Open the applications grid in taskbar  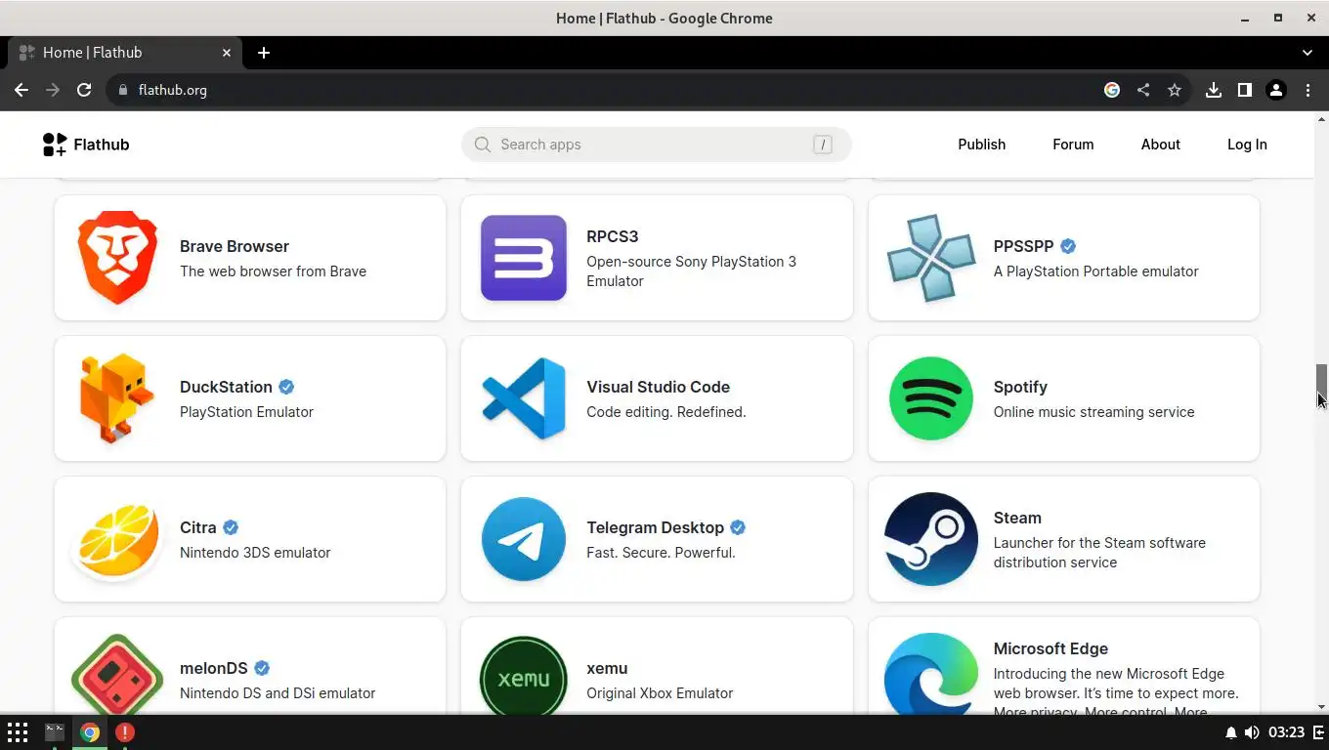pos(18,732)
